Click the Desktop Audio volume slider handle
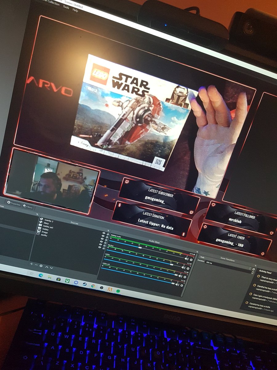The image size is (277, 370). coord(140,248)
